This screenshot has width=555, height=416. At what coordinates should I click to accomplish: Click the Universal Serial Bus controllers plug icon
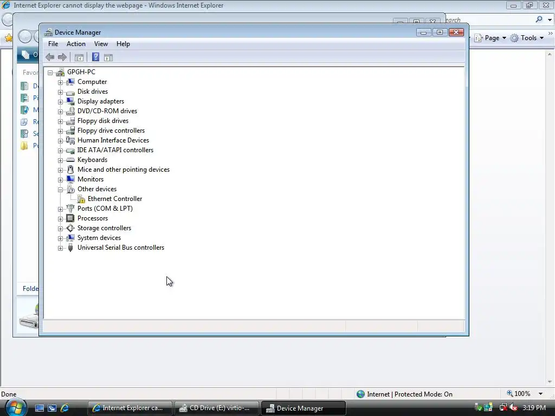pos(70,248)
